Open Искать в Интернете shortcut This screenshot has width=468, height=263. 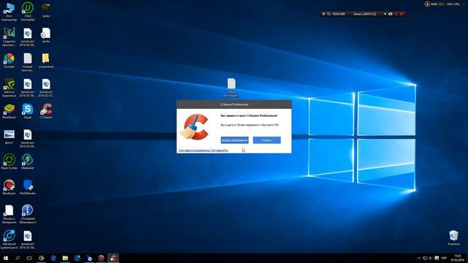9,214
